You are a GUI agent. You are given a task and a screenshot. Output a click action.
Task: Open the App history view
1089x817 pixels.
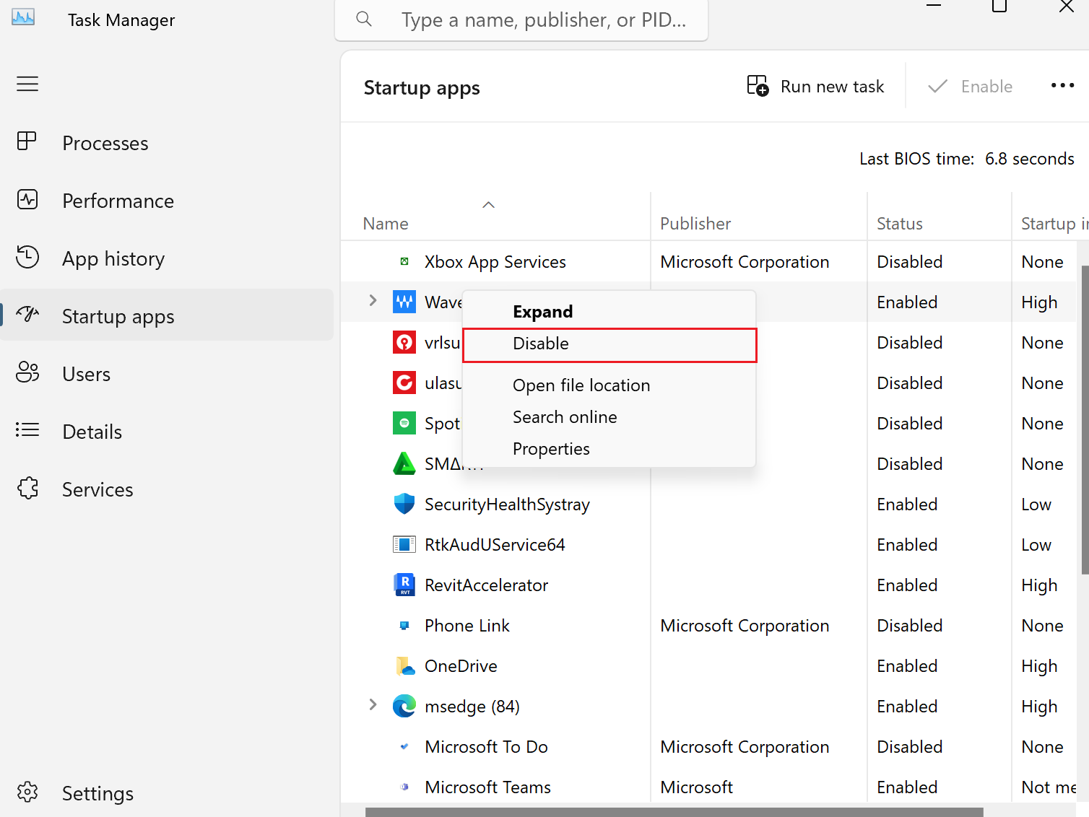(x=113, y=258)
